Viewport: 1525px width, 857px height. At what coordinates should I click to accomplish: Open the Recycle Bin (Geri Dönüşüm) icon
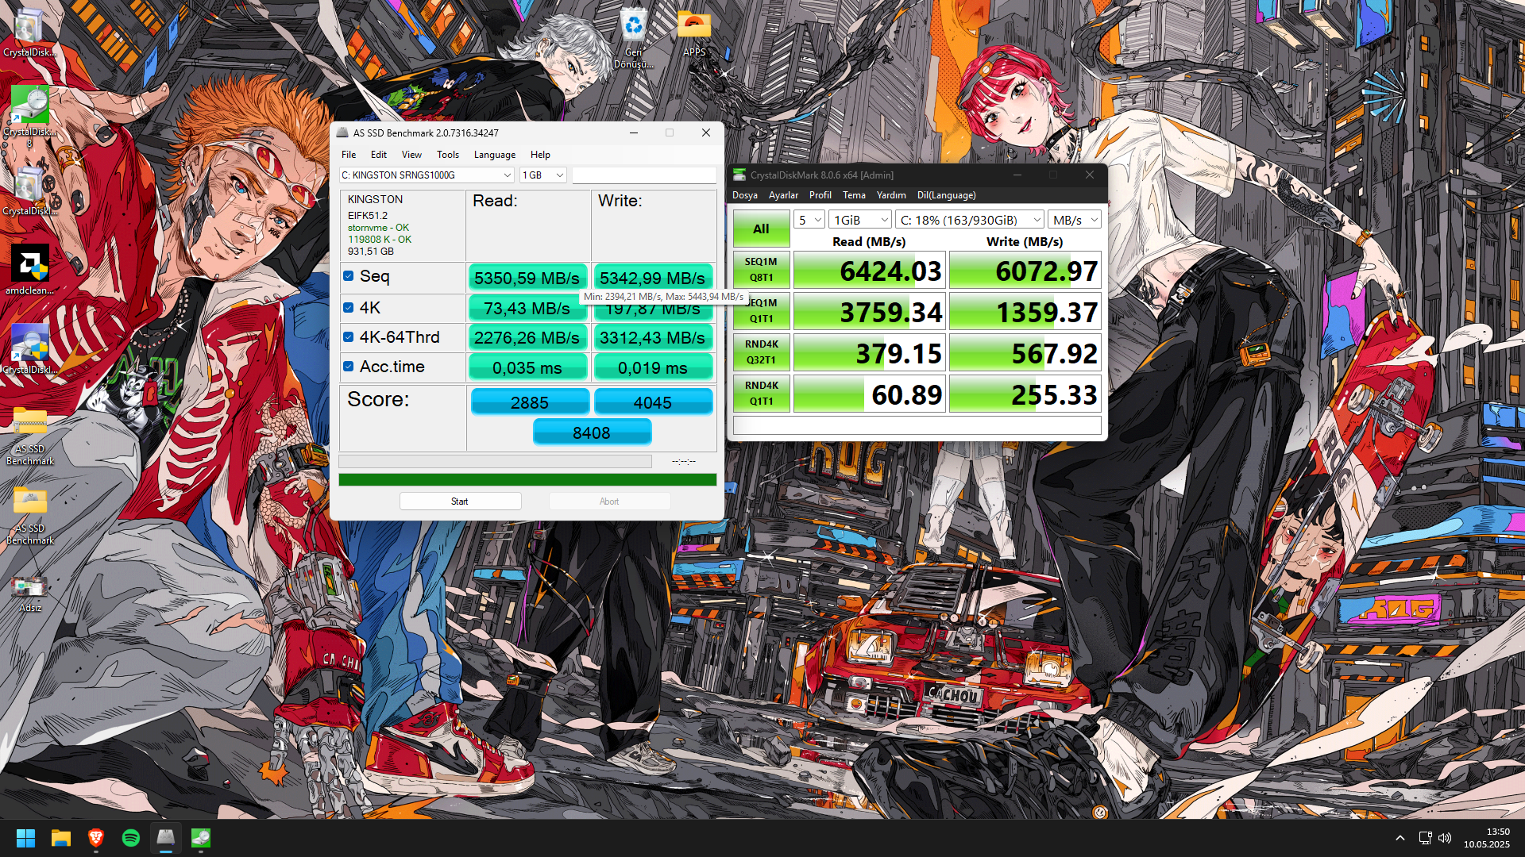coord(633,38)
